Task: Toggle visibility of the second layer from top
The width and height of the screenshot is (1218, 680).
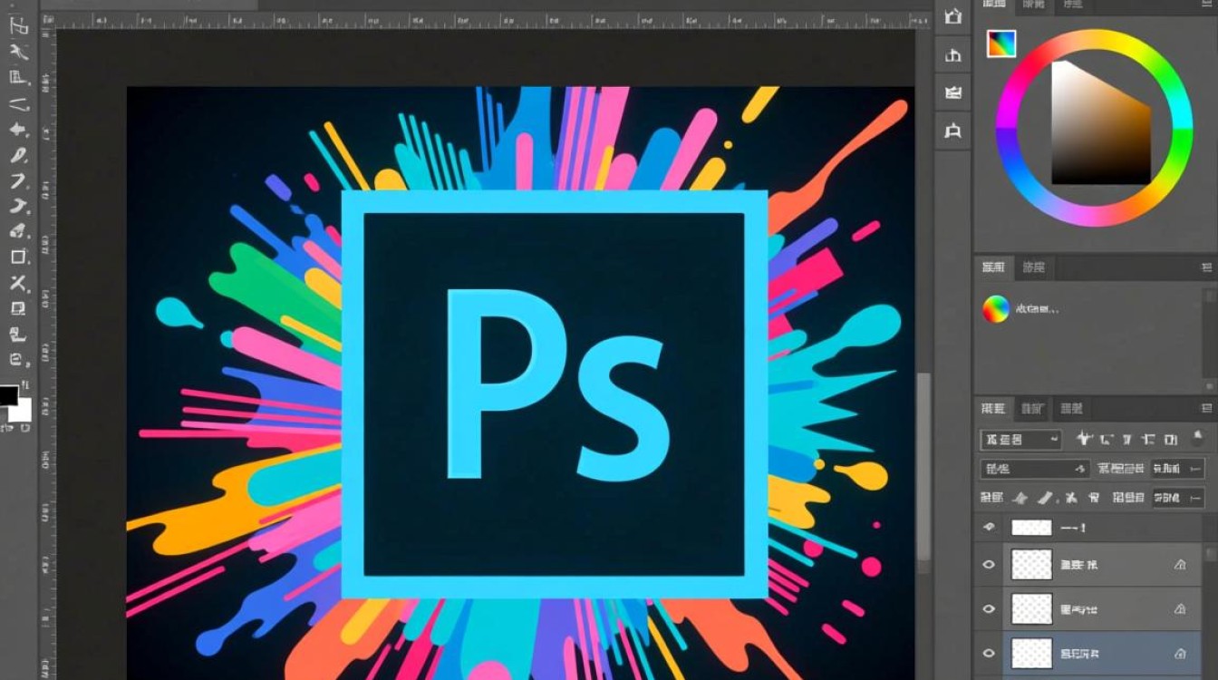Action: 989,564
